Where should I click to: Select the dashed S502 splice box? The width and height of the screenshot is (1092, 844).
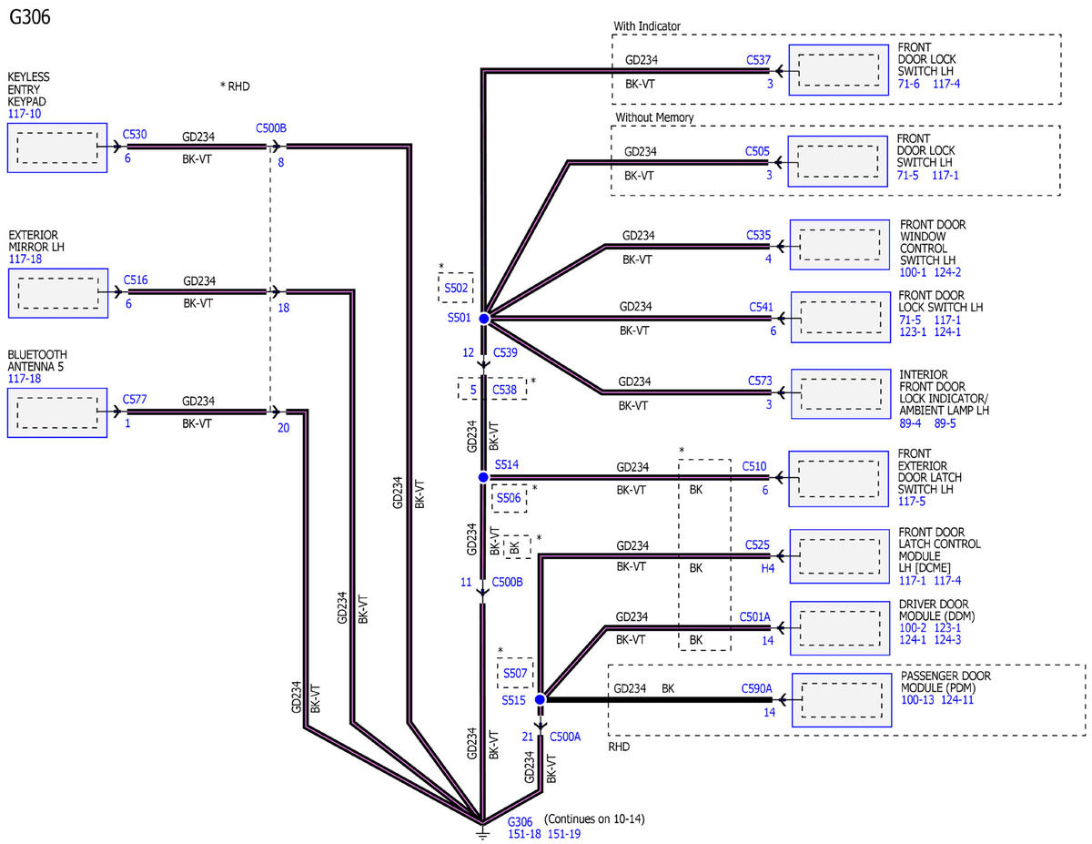point(455,288)
